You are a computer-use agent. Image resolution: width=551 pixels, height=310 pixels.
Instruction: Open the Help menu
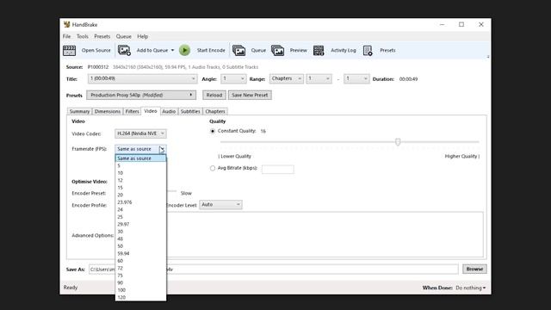tap(142, 36)
